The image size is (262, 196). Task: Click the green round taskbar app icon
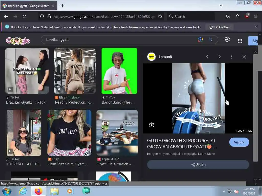click(x=86, y=191)
